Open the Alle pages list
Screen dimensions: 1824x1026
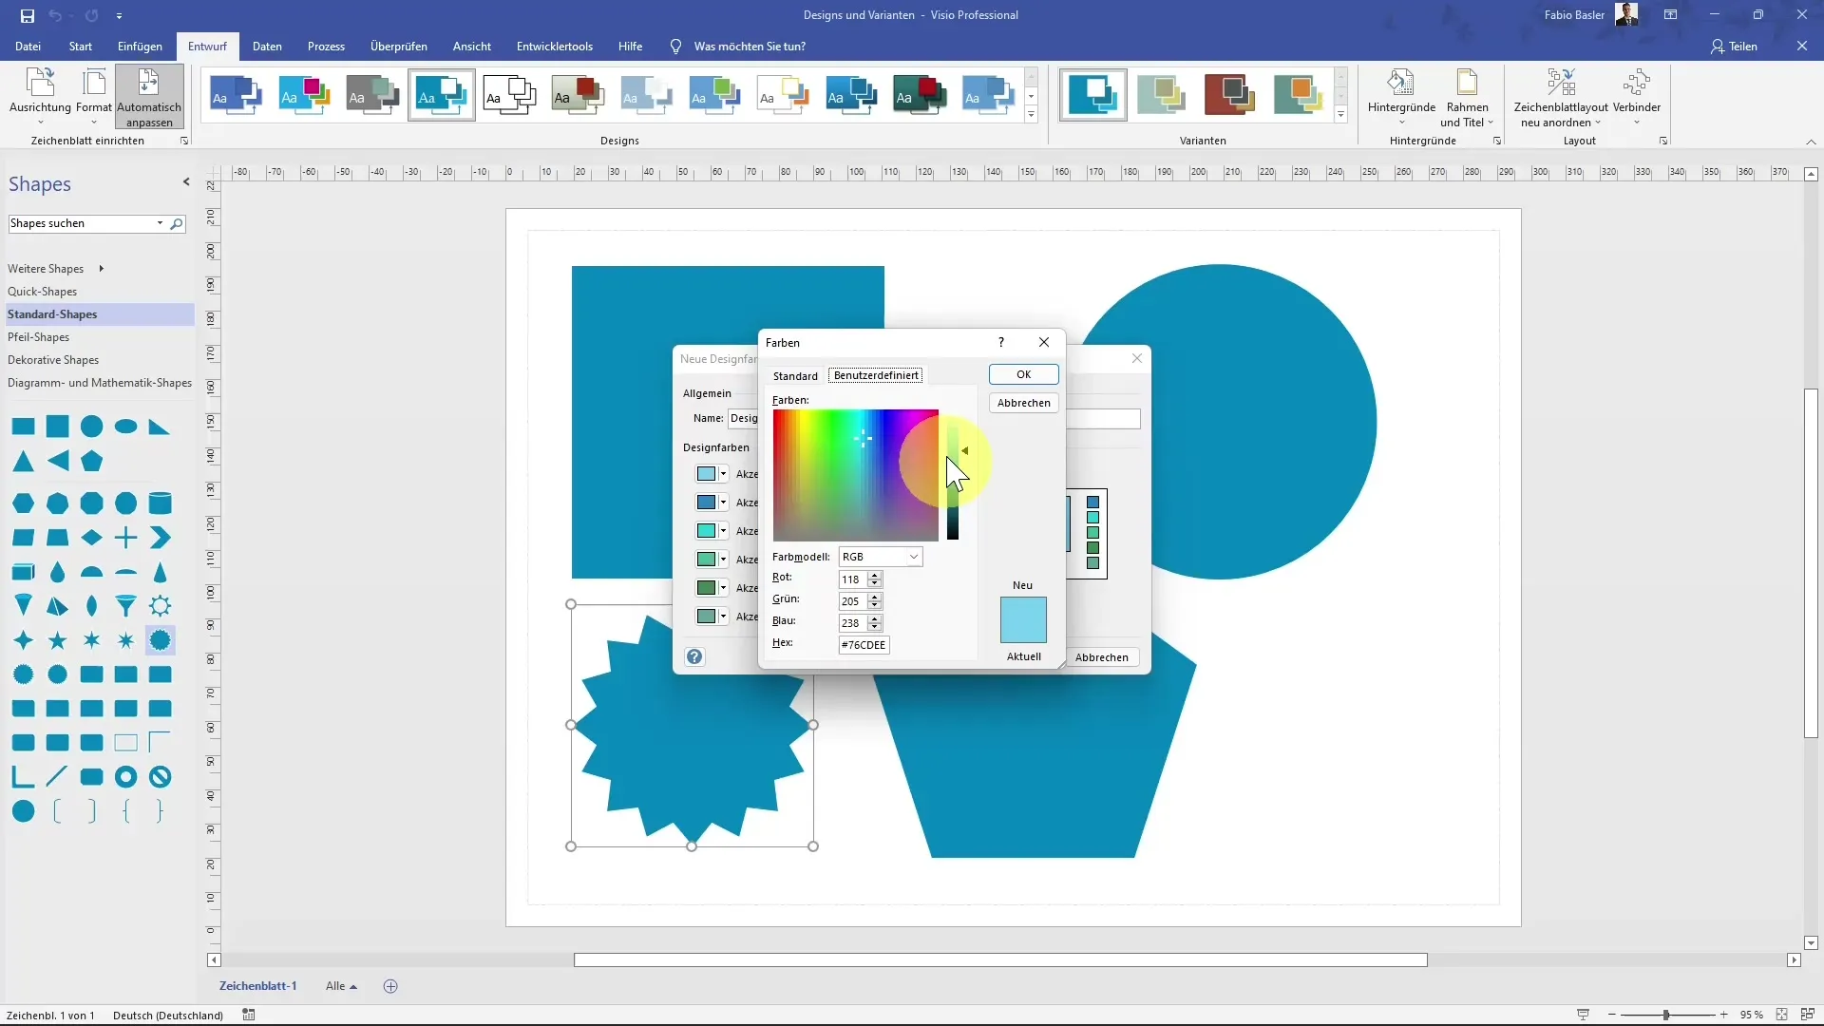[x=341, y=986]
